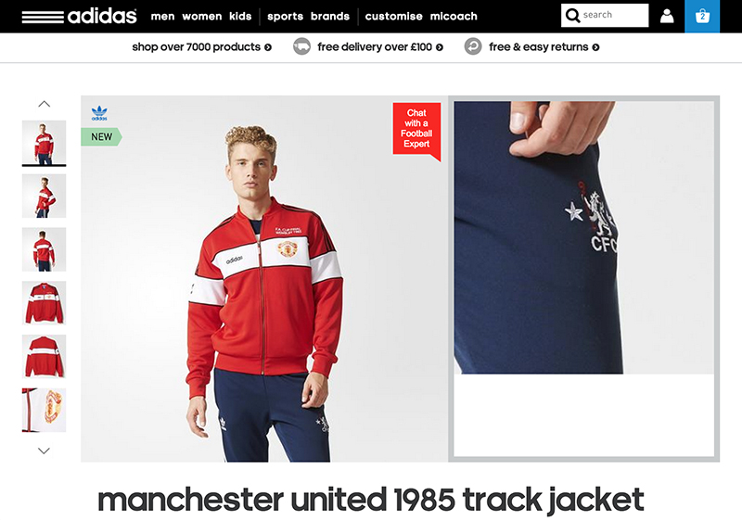This screenshot has height=521, width=742.
Task: Click the search magnifier icon
Action: [572, 16]
